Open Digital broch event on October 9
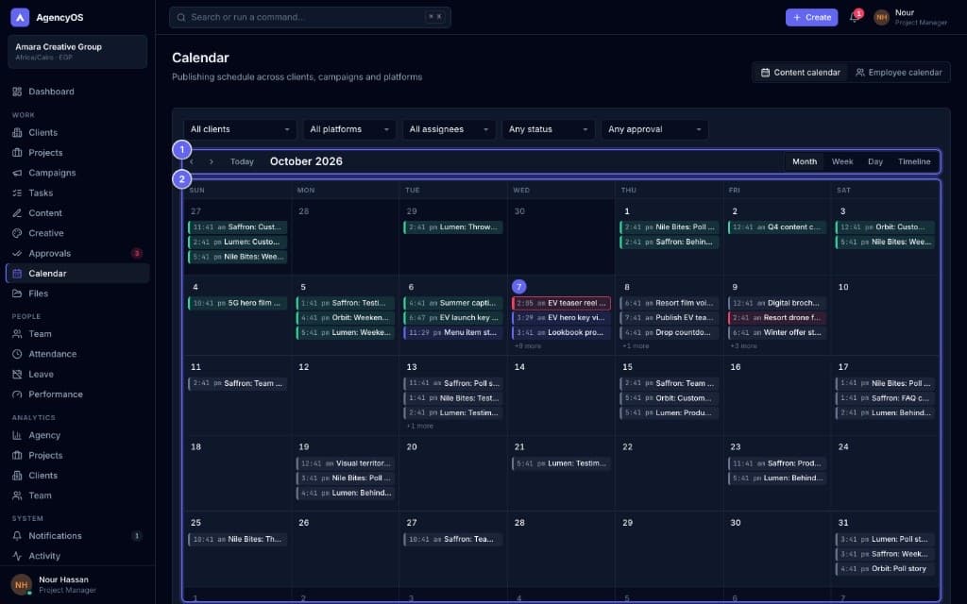967x604 pixels. pos(777,303)
